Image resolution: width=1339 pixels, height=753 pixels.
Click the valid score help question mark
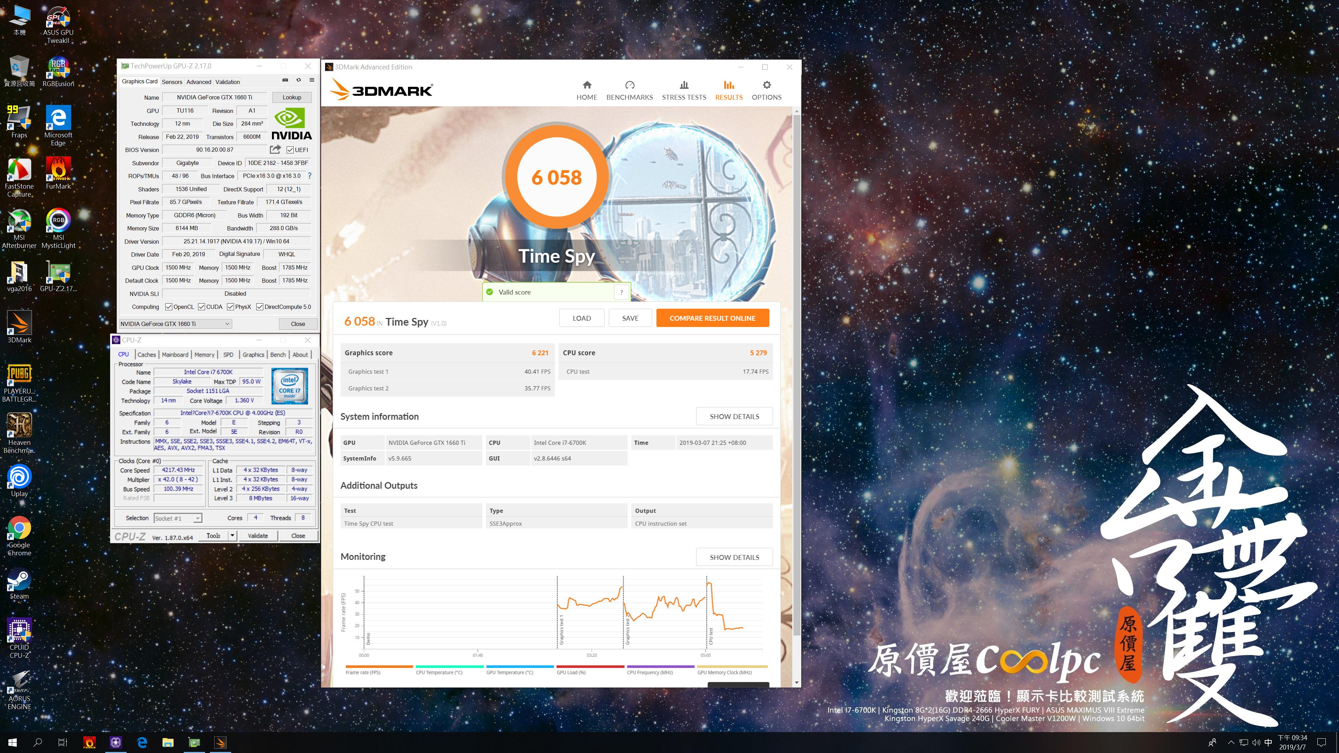point(621,292)
